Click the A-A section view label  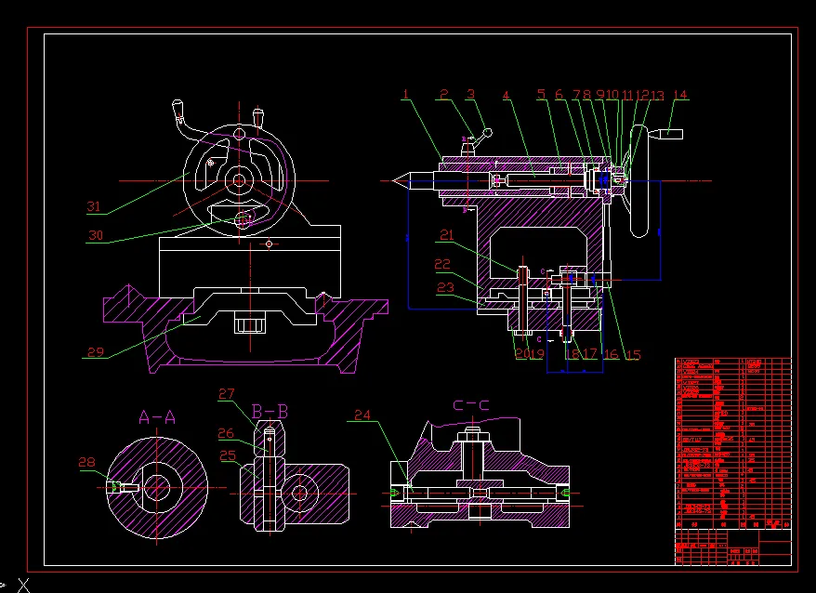click(x=157, y=417)
